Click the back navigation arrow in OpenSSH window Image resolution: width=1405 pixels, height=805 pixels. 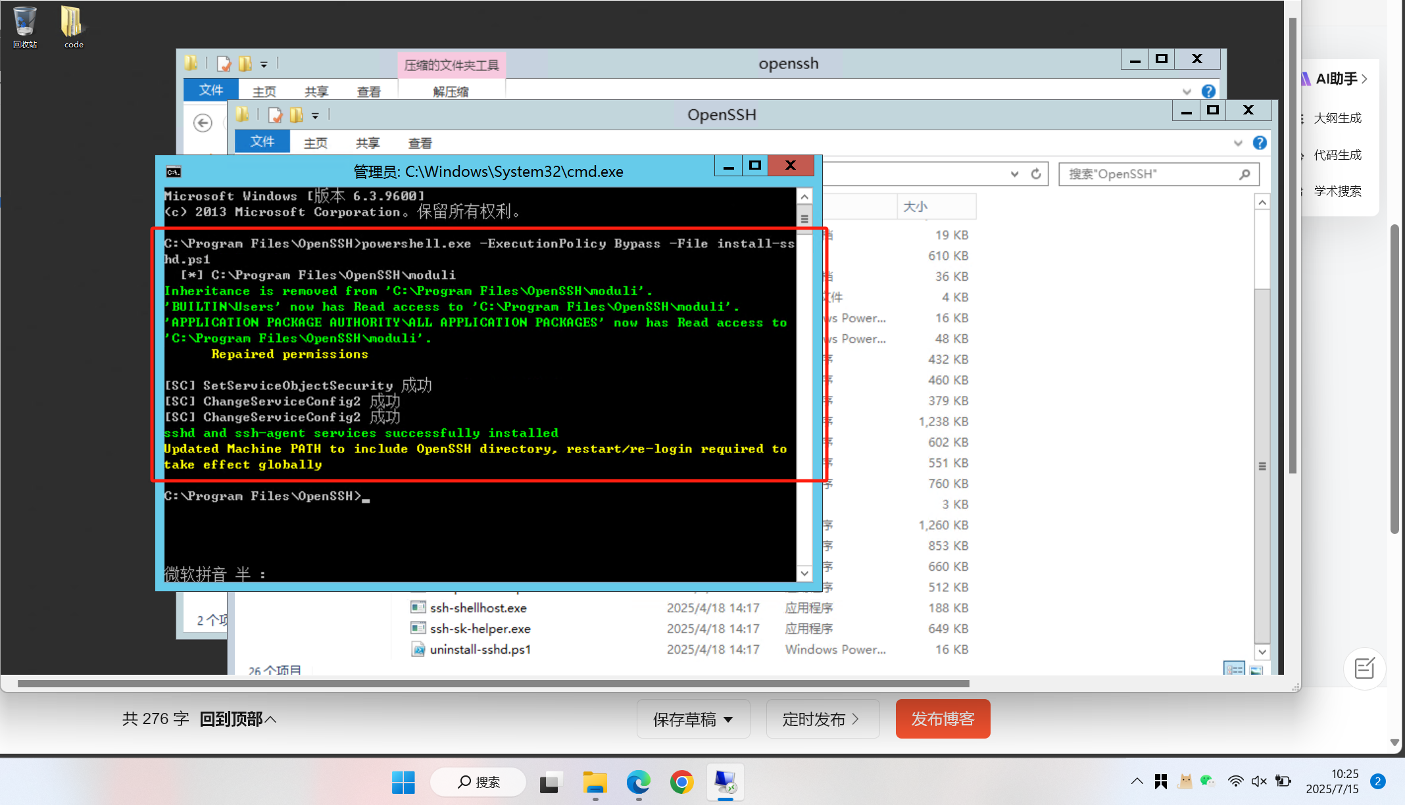tap(203, 123)
